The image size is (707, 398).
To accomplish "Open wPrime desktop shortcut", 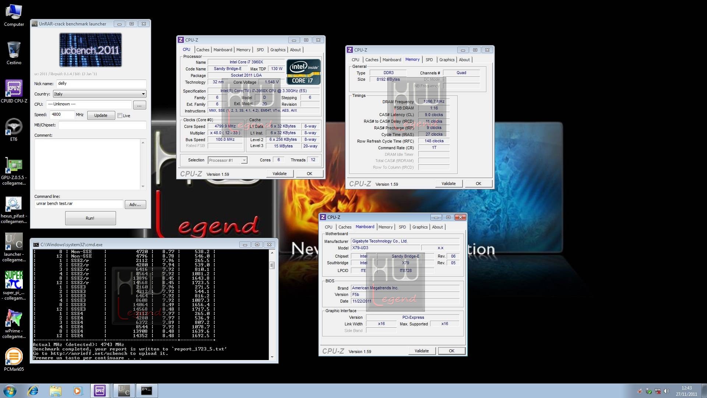I will 14,324.
